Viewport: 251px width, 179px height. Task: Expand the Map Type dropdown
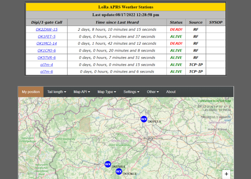tap(107, 92)
